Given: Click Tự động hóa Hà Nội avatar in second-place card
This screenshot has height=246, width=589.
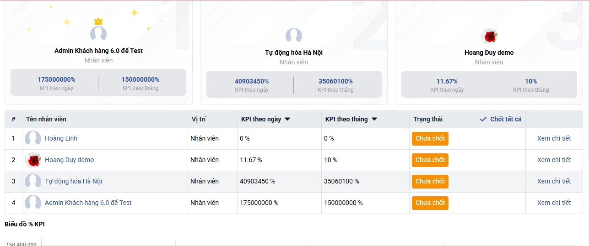Looking at the screenshot, I should 293,36.
